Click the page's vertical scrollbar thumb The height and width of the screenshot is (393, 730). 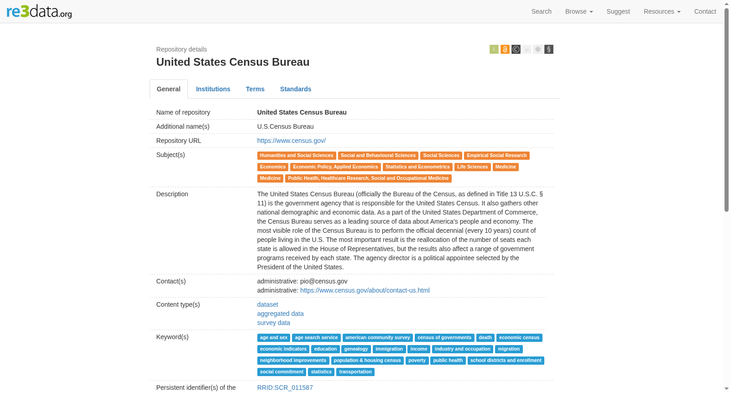726,110
